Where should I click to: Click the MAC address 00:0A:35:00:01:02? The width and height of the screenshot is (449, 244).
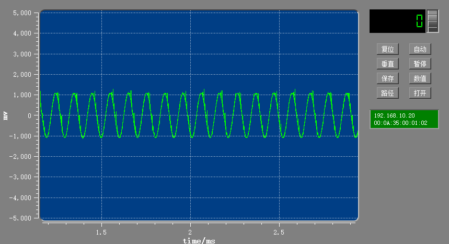tap(400, 123)
